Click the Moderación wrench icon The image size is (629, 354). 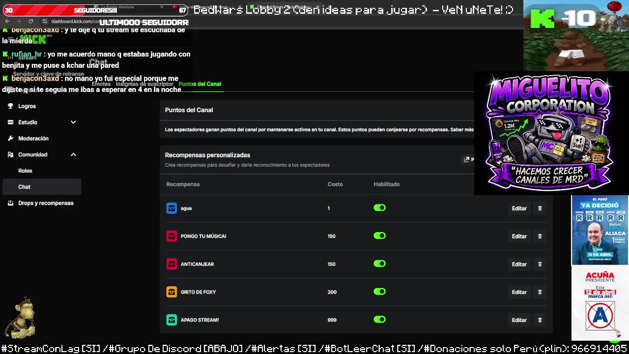pos(10,139)
